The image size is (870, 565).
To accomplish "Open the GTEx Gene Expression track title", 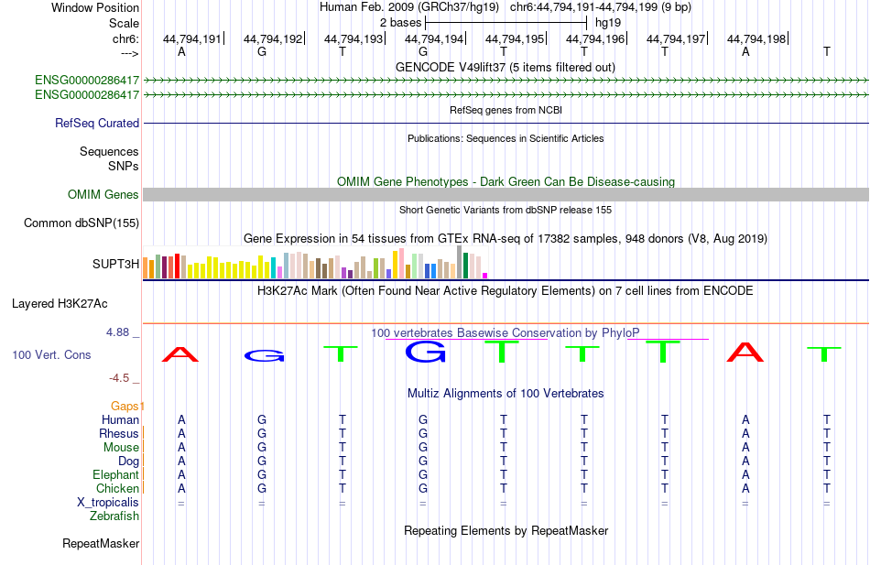I will (x=506, y=239).
